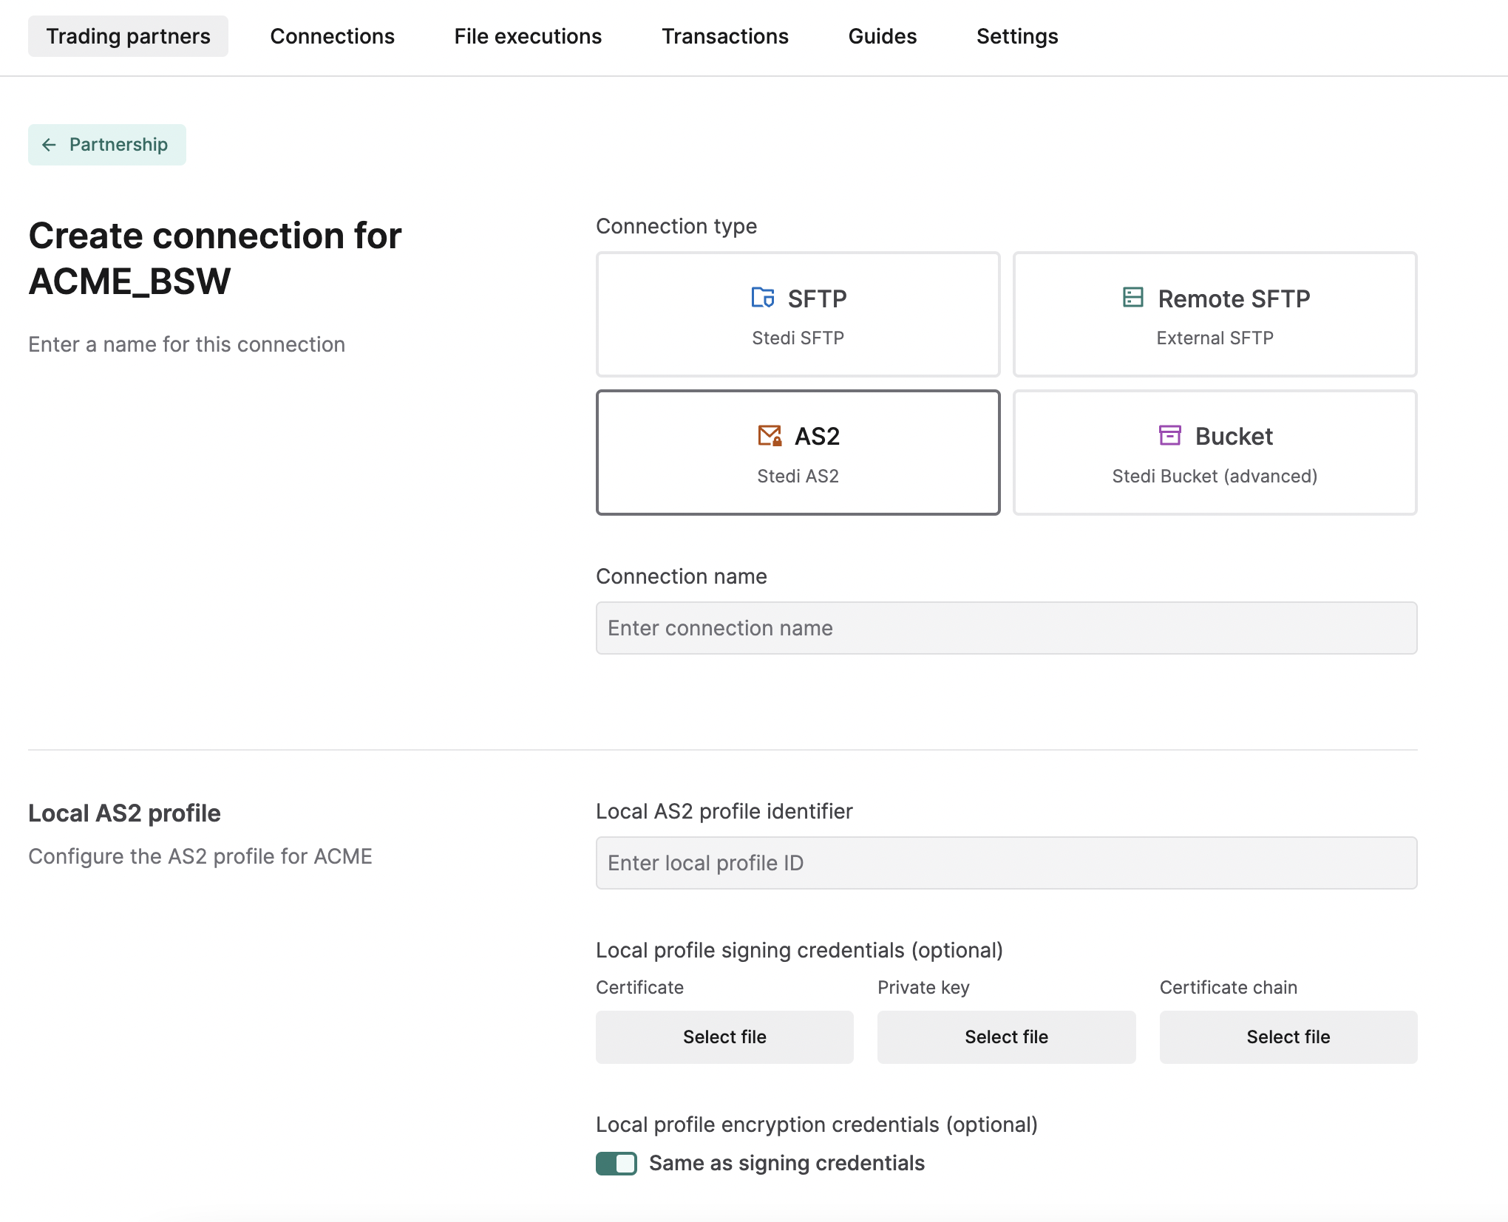Select the Remote SFTP connection type card
The image size is (1508, 1222).
click(1215, 315)
